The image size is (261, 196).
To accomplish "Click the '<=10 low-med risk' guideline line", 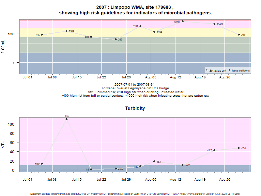I will (x=135, y=92).
